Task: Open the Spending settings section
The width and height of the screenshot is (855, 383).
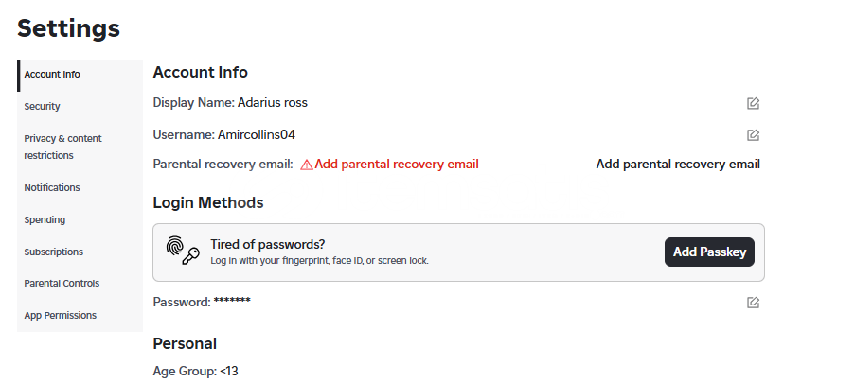Action: pyautogui.click(x=80, y=219)
